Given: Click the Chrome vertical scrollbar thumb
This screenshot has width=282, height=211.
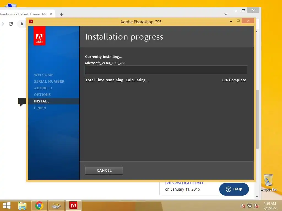Looking at the screenshot, I should (x=257, y=119).
